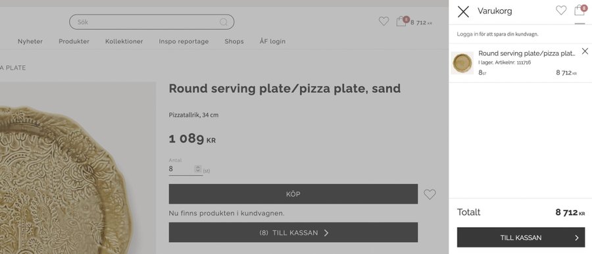Close the Varukorg cart panel
The width and height of the screenshot is (592, 254).
tap(463, 12)
